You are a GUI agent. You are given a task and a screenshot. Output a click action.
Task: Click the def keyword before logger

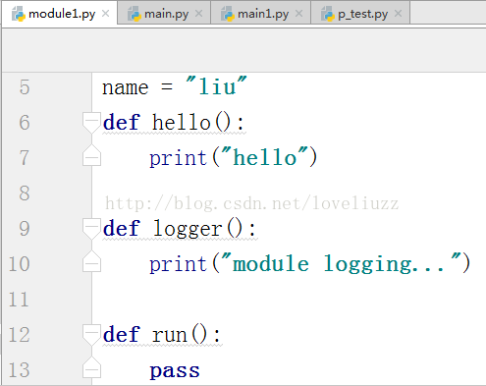[x=122, y=228]
